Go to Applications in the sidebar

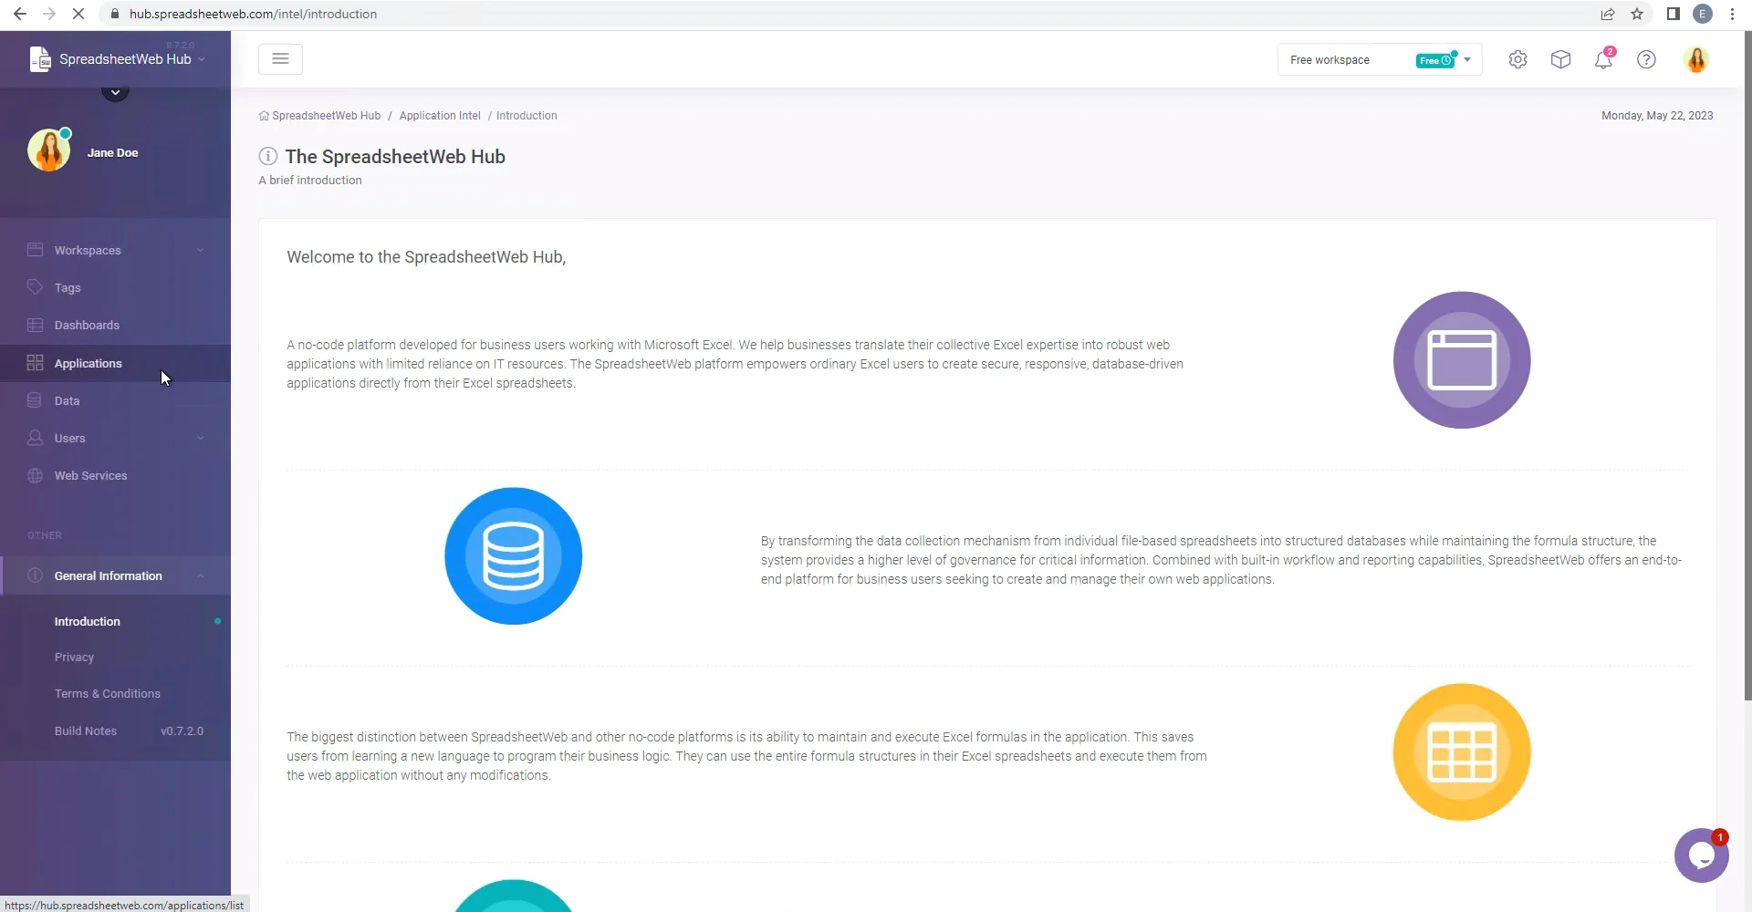[x=115, y=363]
